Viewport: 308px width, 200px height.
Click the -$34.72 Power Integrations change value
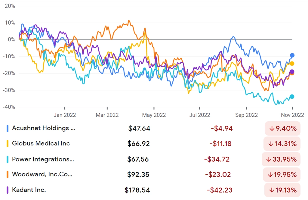pyautogui.click(x=217, y=159)
